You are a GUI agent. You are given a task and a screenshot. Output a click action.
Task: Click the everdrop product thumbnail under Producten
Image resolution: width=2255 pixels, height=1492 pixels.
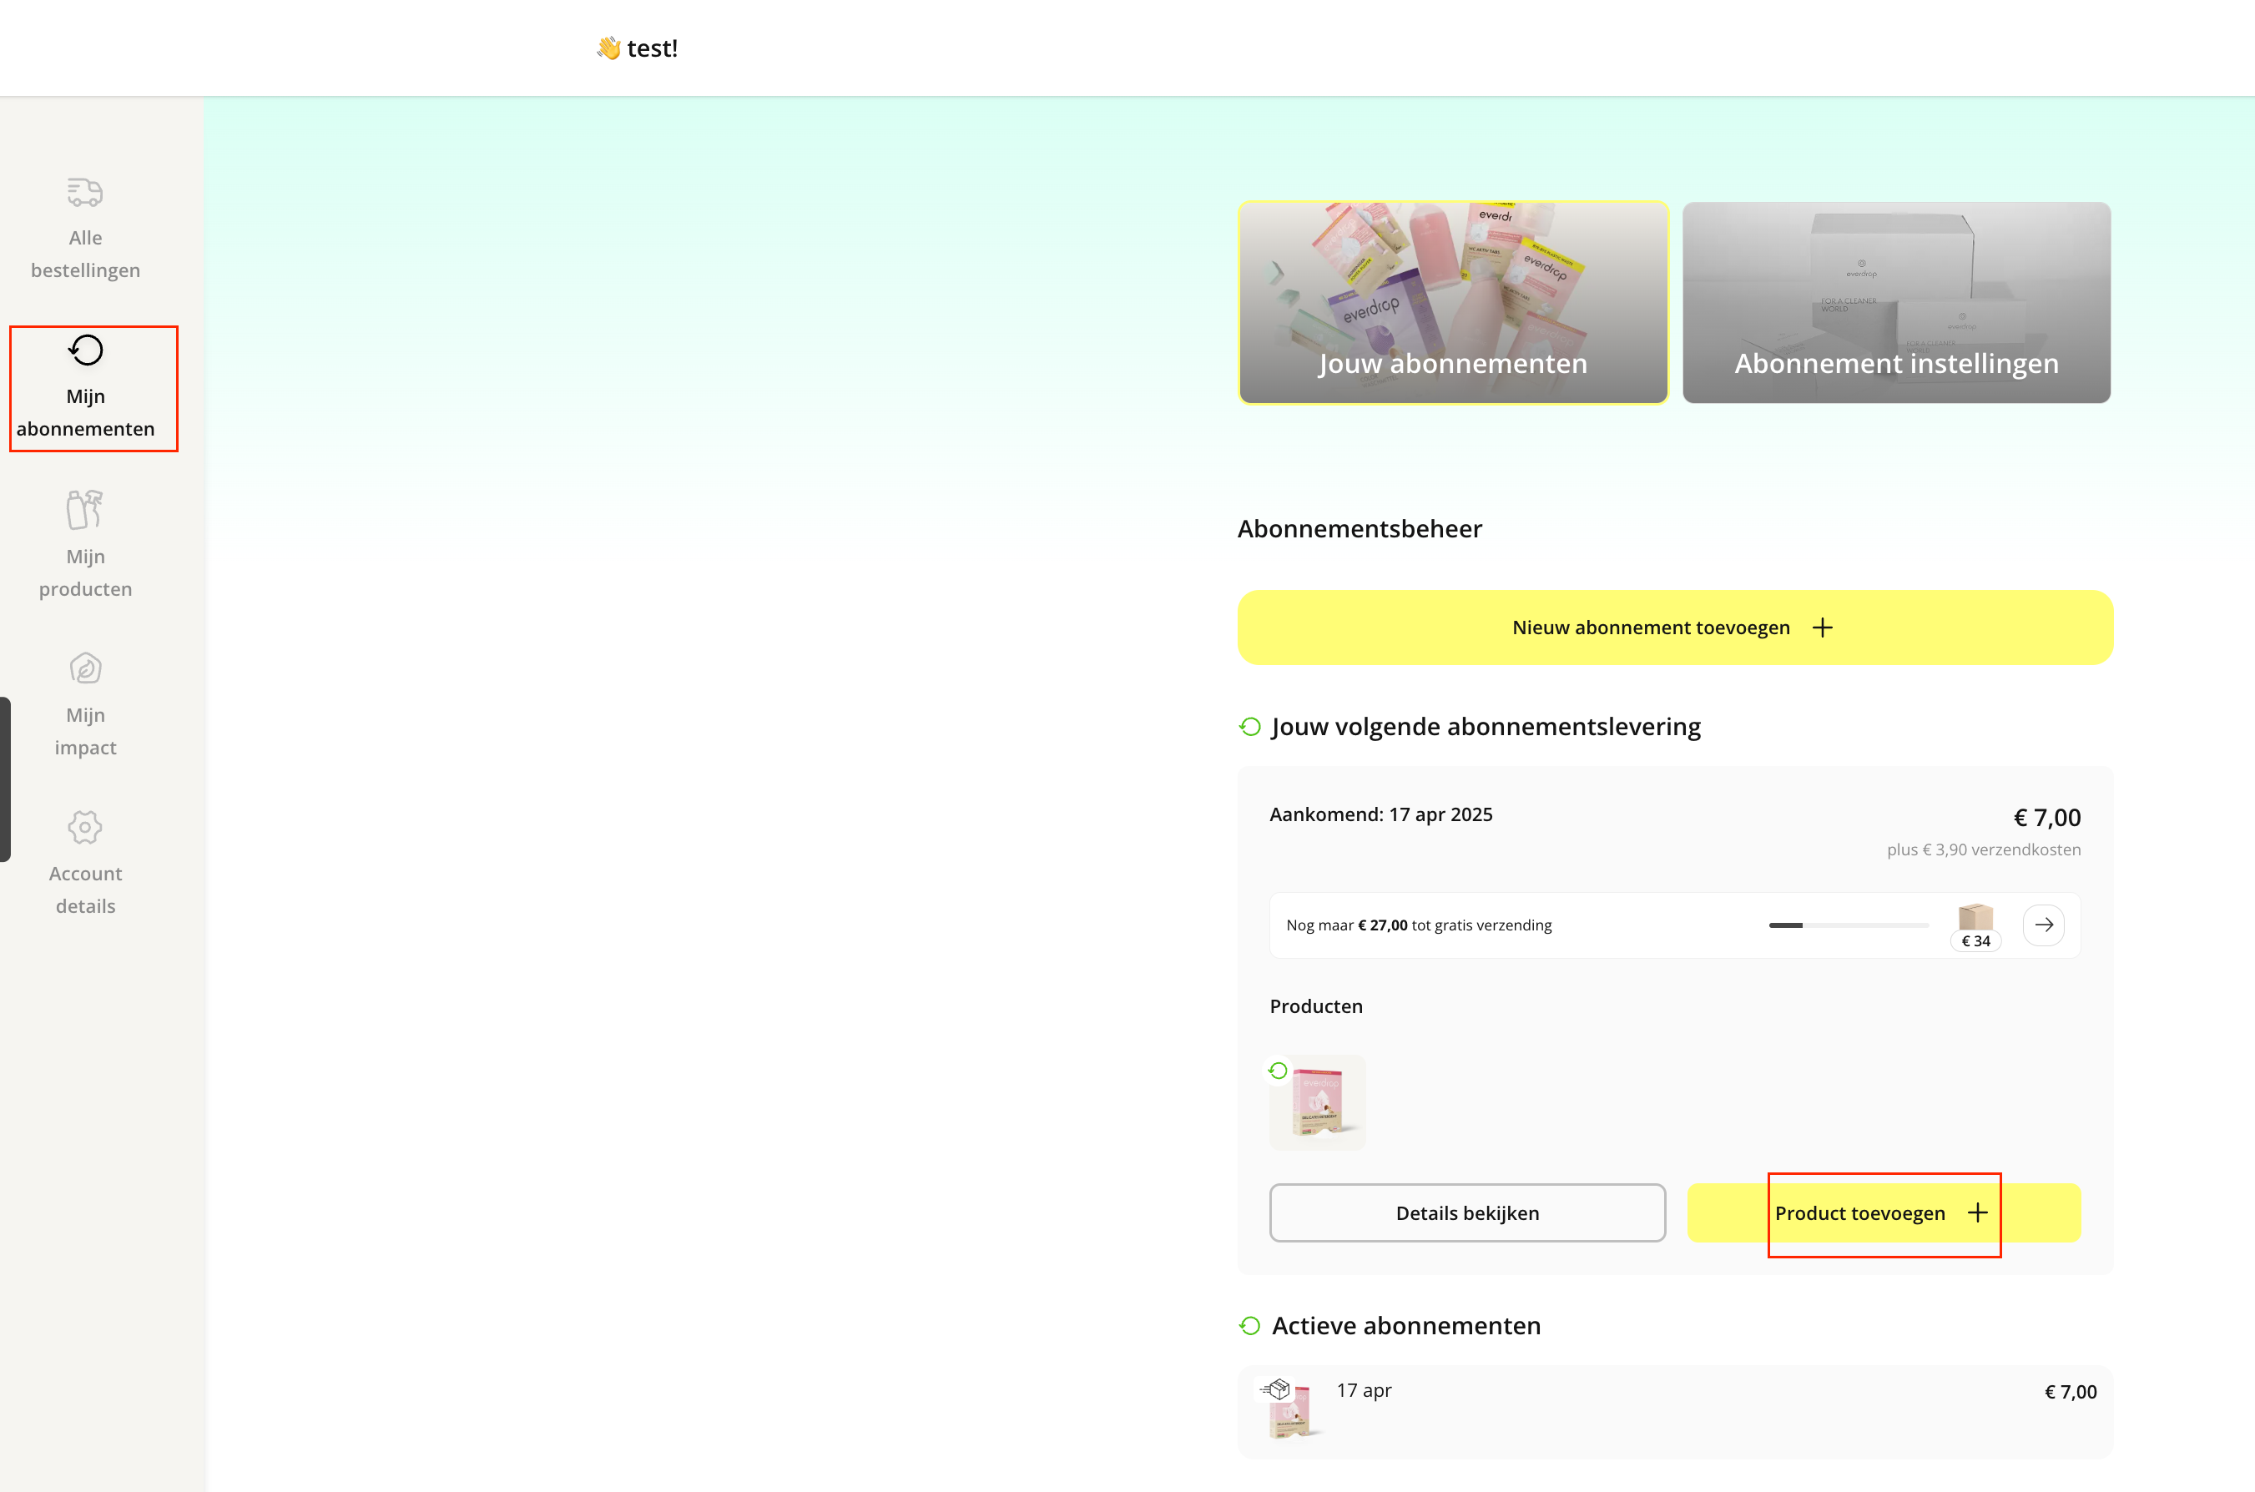[1318, 1103]
